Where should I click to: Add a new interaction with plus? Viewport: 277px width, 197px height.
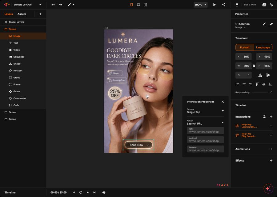[x=271, y=117]
